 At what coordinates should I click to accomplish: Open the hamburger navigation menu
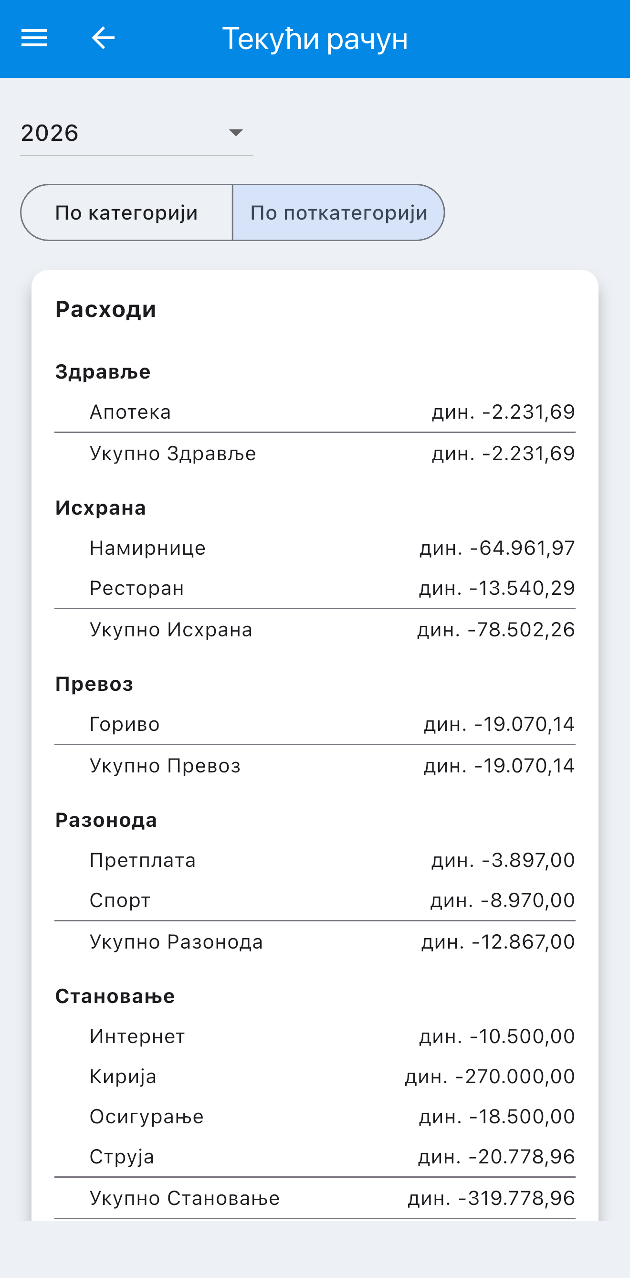click(34, 38)
